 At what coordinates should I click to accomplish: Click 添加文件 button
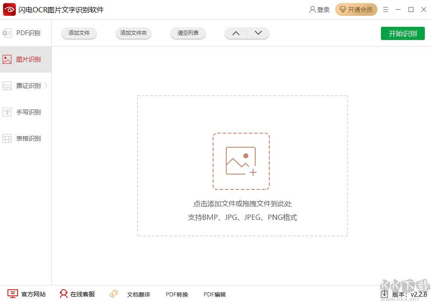(79, 33)
